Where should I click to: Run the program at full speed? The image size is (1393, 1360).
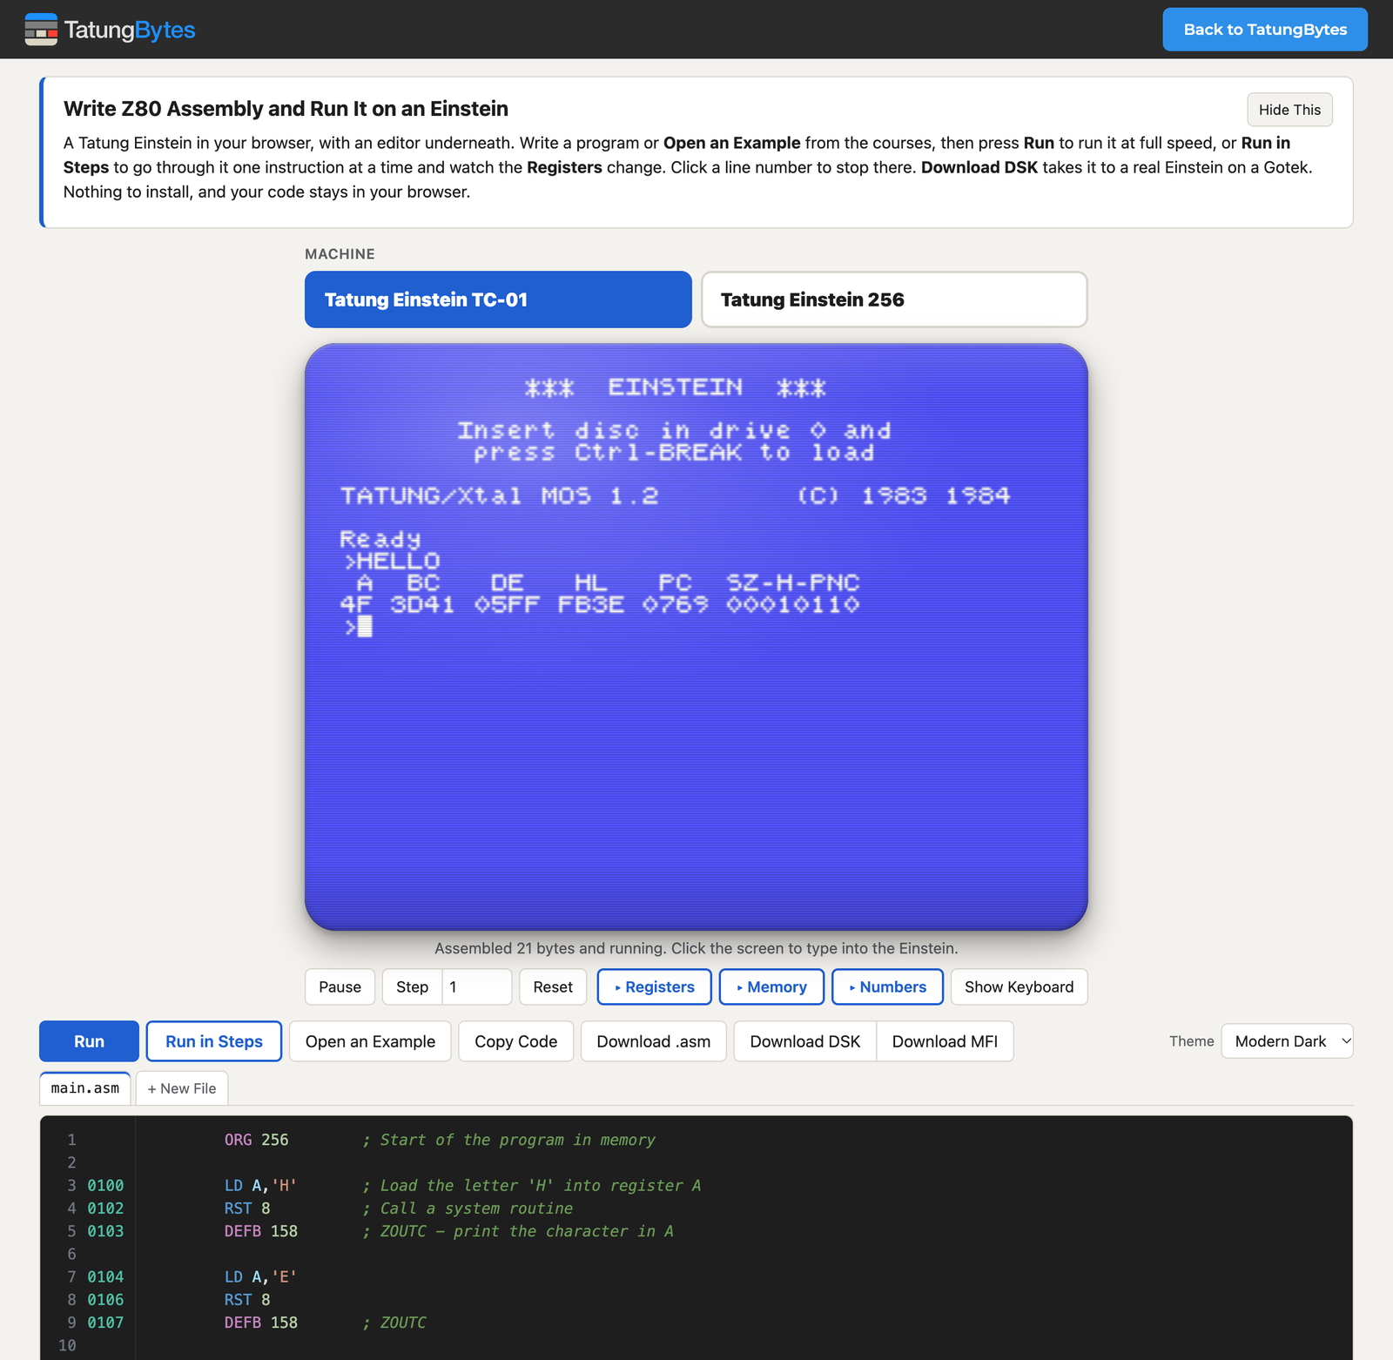[89, 1041]
